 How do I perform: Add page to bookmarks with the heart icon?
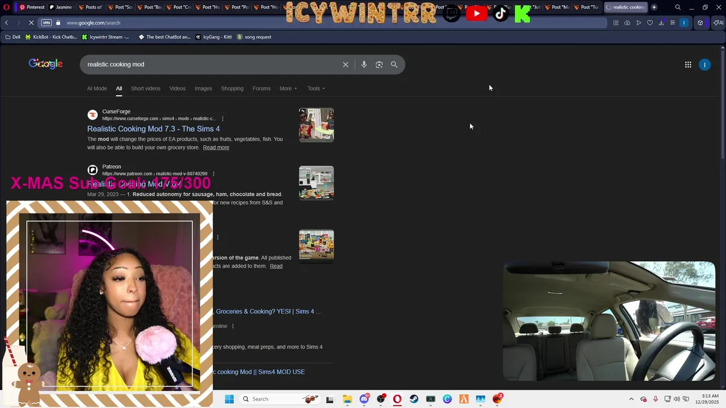(650, 23)
